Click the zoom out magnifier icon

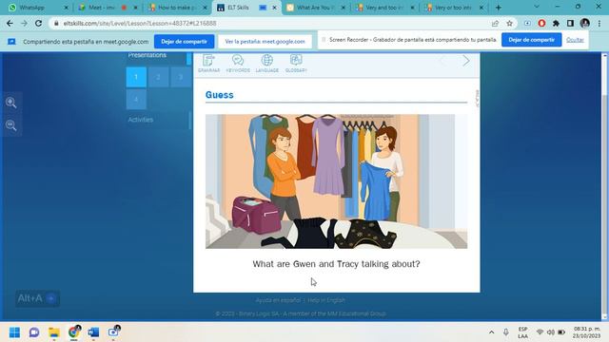pyautogui.click(x=10, y=124)
